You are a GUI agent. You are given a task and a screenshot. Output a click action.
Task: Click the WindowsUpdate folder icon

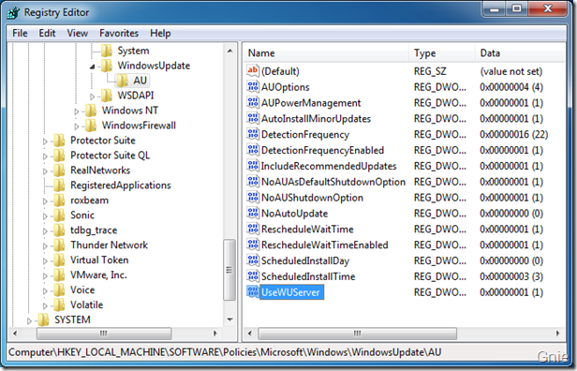pos(107,66)
